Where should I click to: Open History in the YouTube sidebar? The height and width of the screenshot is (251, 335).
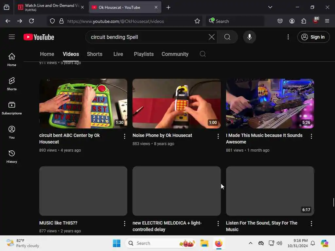pos(12,157)
